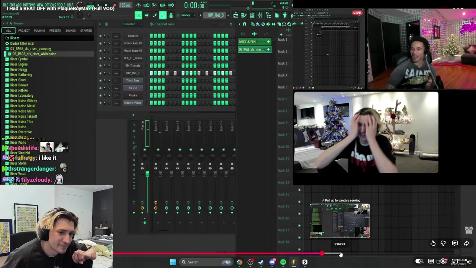Show audio clips in playlist picker
476x268 pixels.
pyautogui.click(x=254, y=34)
